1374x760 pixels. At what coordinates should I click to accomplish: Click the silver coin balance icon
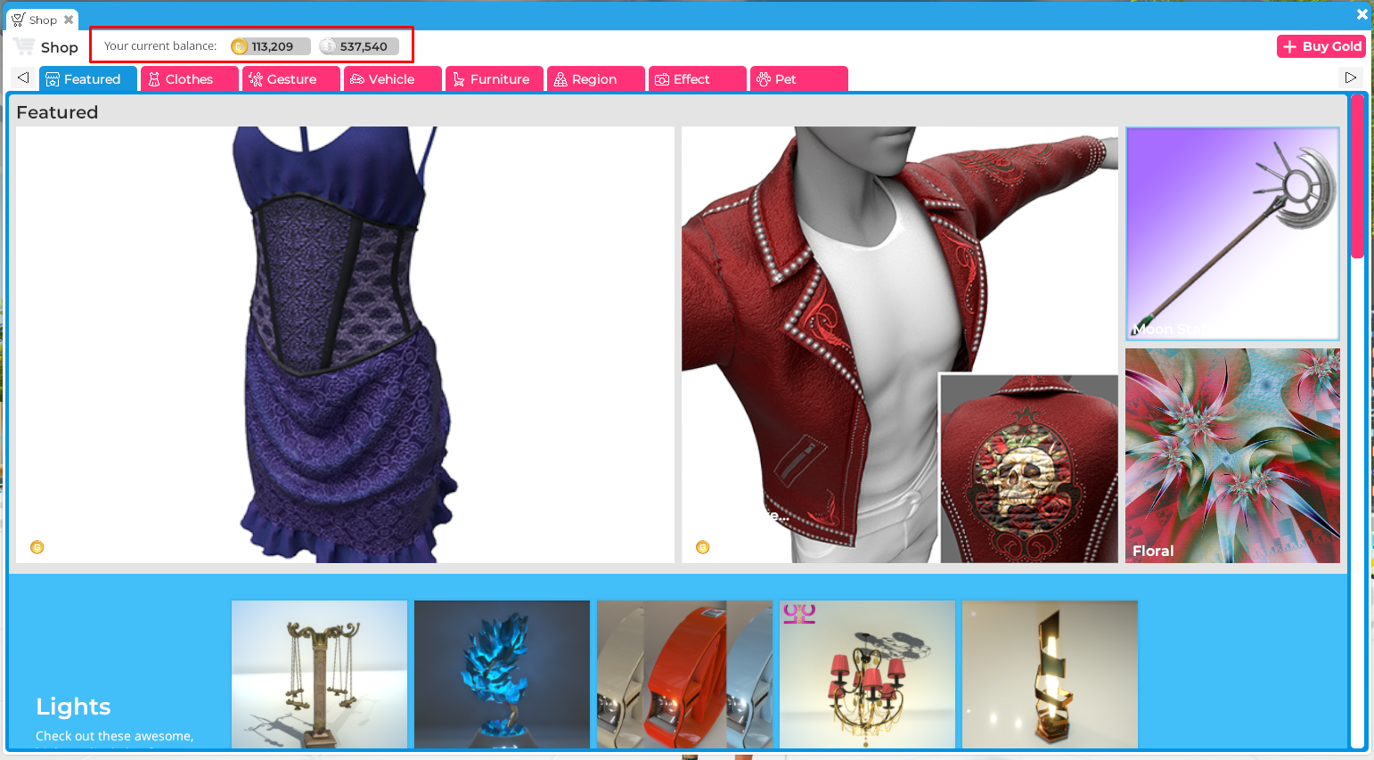(x=328, y=46)
